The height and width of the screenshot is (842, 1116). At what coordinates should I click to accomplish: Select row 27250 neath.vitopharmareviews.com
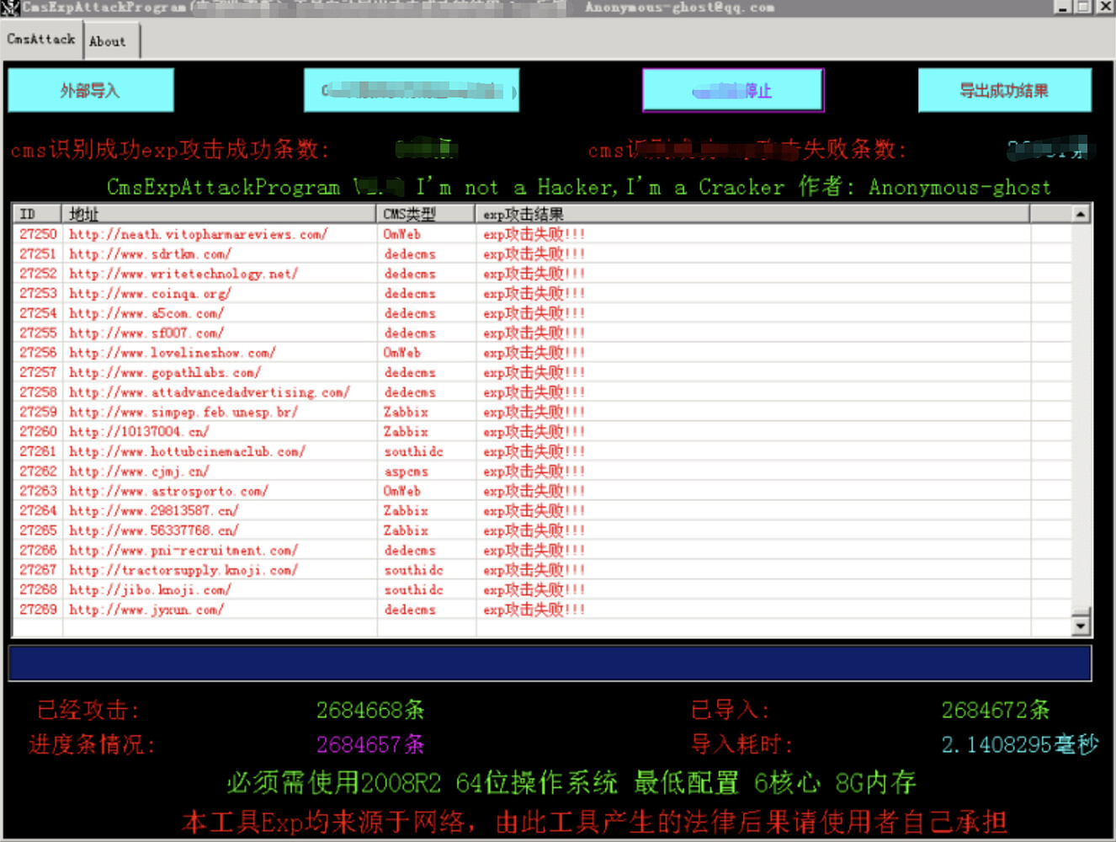542,234
